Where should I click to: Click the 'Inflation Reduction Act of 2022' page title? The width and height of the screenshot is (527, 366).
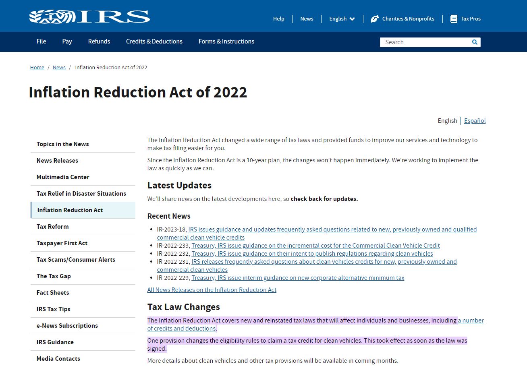click(x=138, y=92)
